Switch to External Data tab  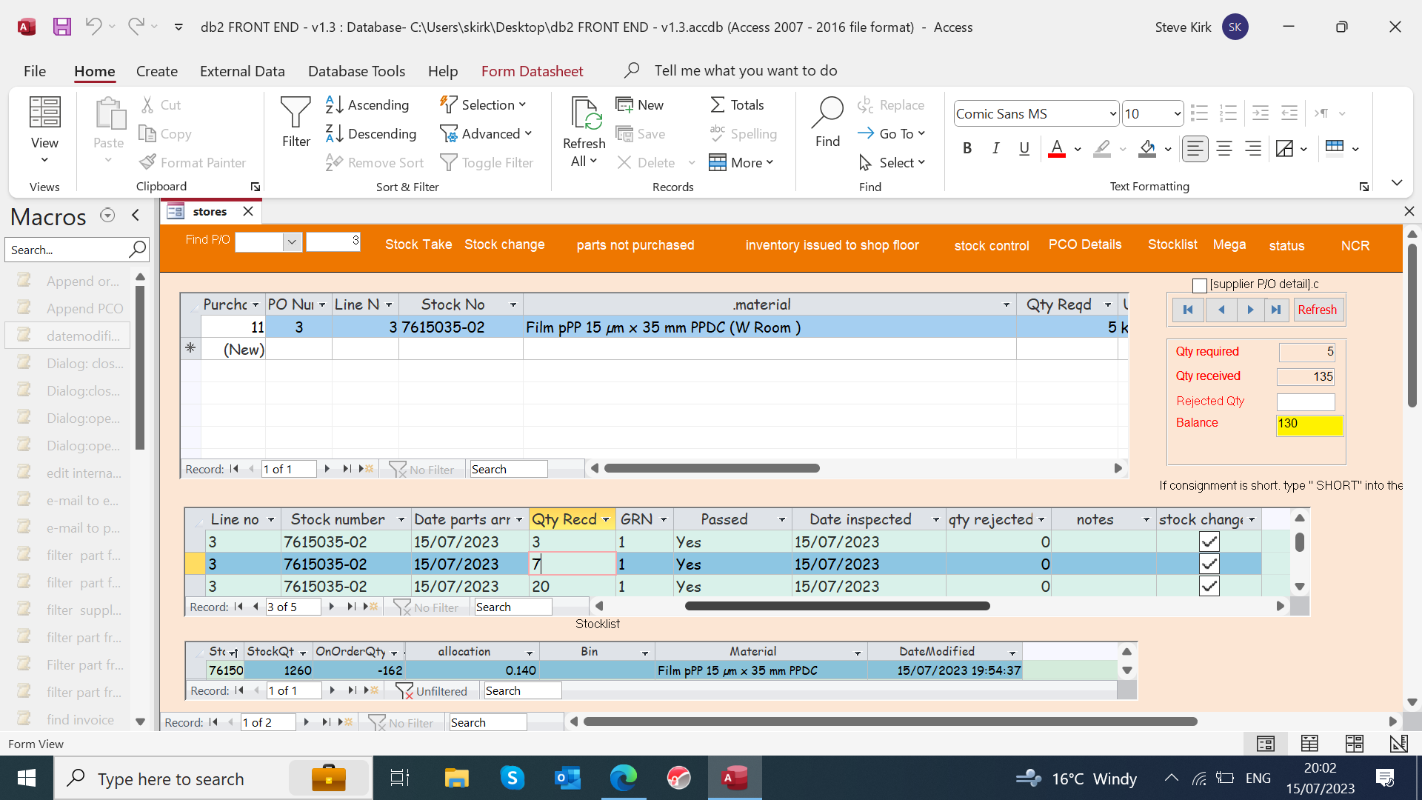[242, 70]
